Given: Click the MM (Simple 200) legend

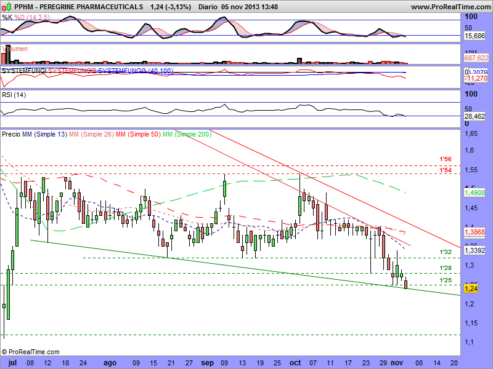Looking at the screenshot, I should [x=187, y=134].
